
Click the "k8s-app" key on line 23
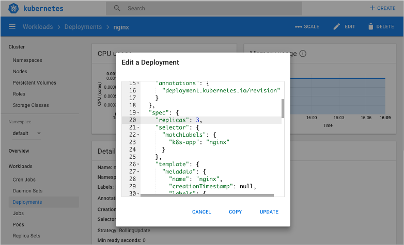[x=184, y=142]
